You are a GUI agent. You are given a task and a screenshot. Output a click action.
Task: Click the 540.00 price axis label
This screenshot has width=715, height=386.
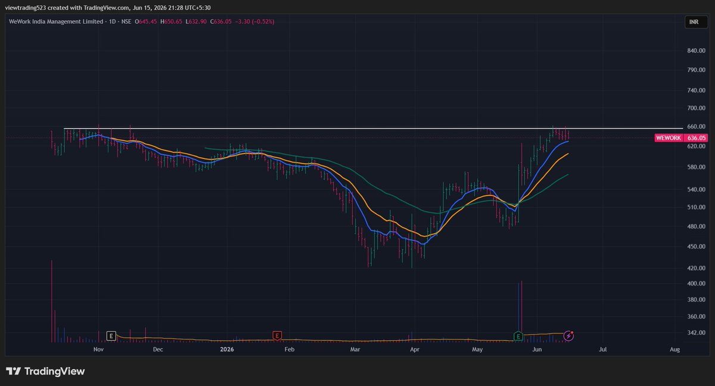(x=696, y=190)
